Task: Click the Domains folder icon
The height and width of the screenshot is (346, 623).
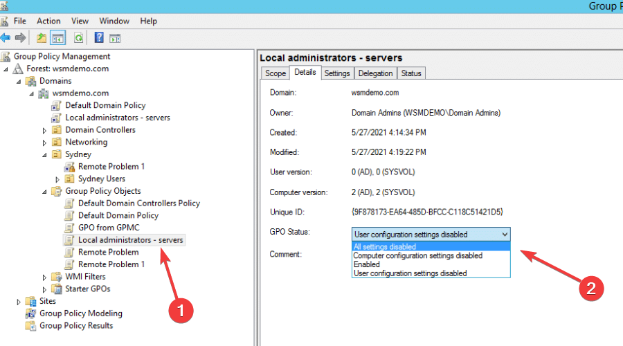Action: coord(30,81)
